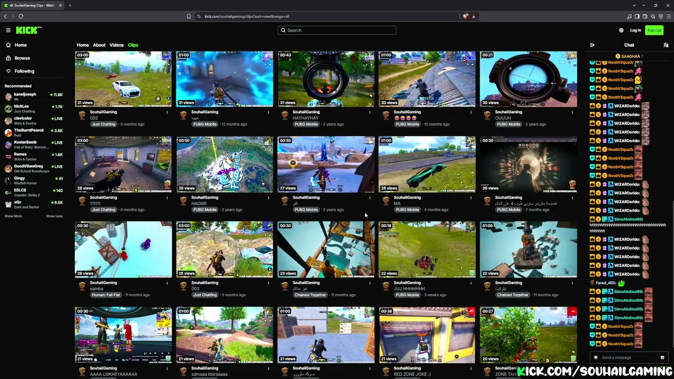This screenshot has width=674, height=379.
Task: Collapse the chat panel with arrow icon
Action: coord(592,45)
